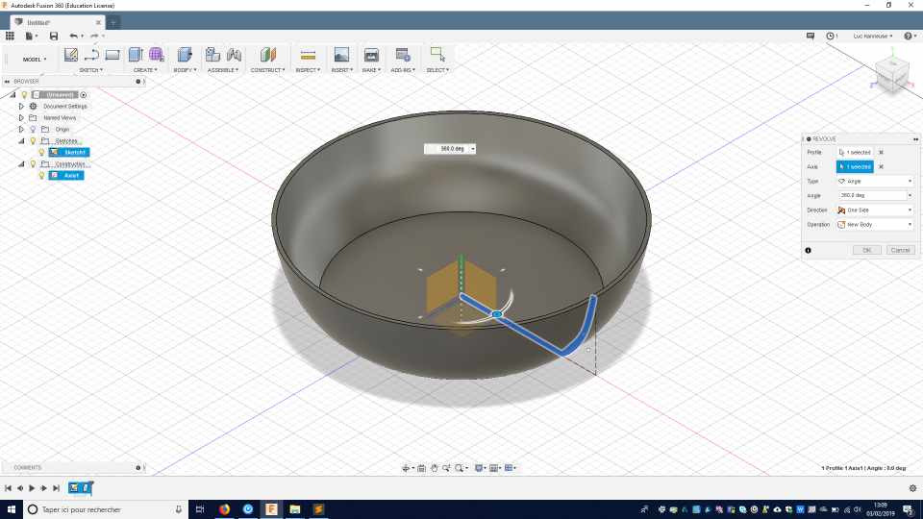Toggle visibility bulb of Construction folder
This screenshot has height=519, width=923.
[33, 164]
